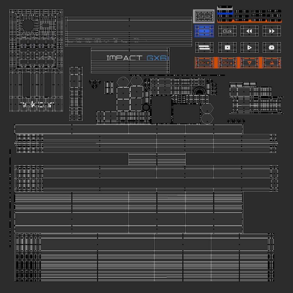Image resolution: width=293 pixels, height=293 pixels.
Task: Hit the rewind double-arrow icon
Action: coord(249,31)
